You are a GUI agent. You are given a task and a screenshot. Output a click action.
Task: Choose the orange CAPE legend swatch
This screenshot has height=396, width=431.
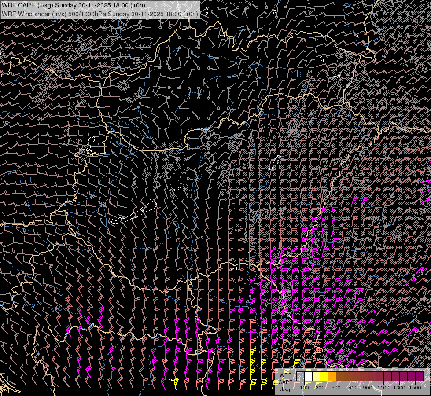(332, 377)
